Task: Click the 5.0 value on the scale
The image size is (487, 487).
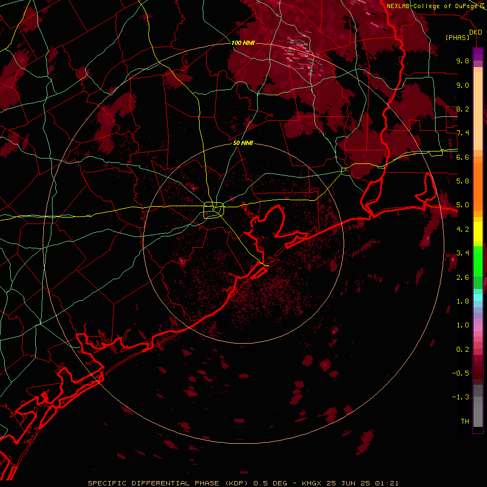Action: point(463,205)
